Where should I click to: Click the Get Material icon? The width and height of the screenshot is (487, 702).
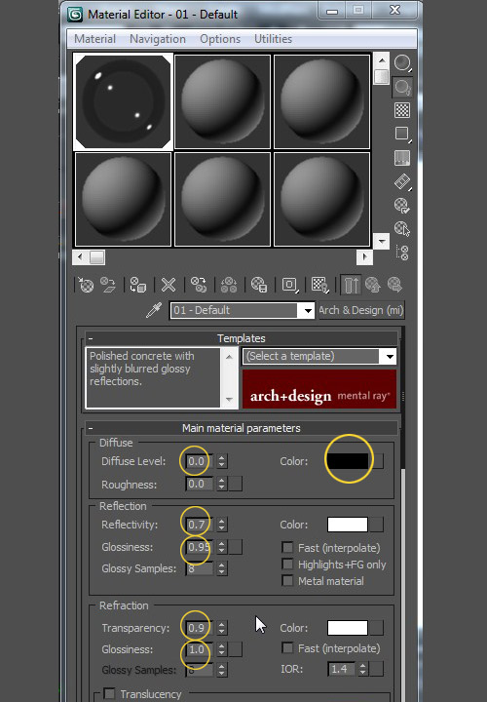[86, 285]
